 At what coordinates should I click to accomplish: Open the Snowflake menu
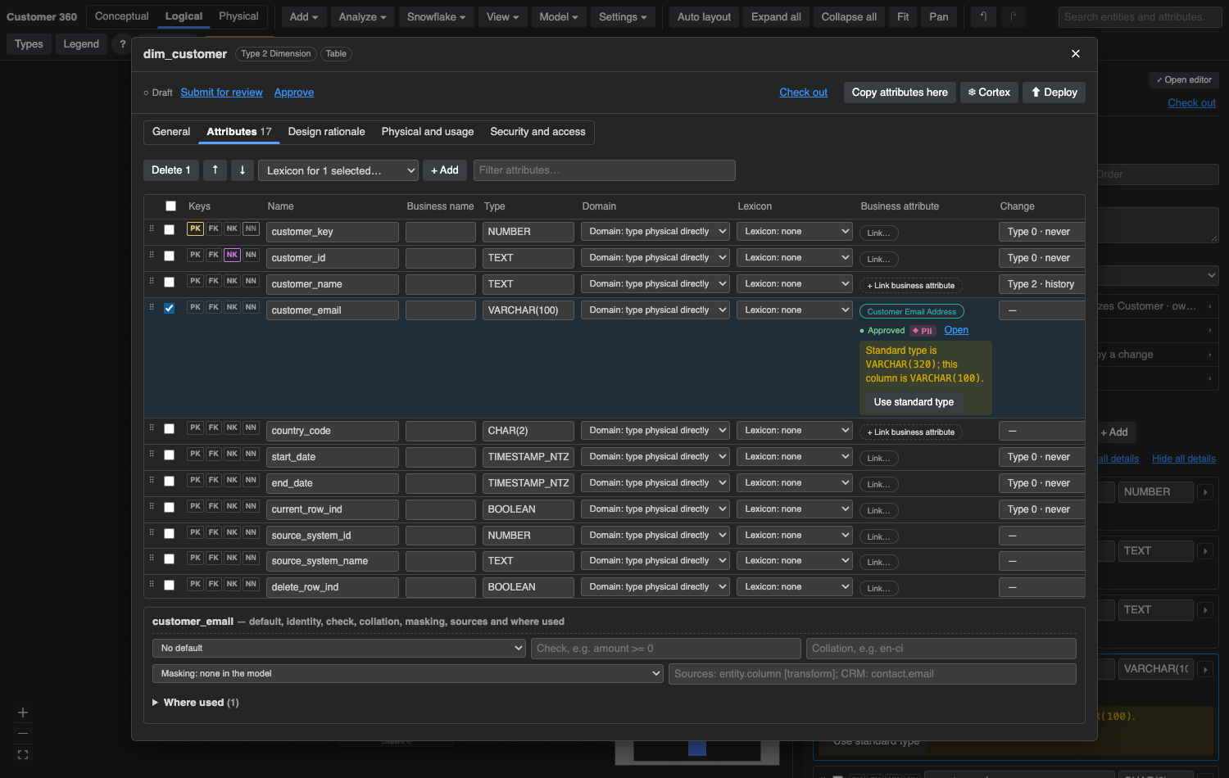coord(436,16)
